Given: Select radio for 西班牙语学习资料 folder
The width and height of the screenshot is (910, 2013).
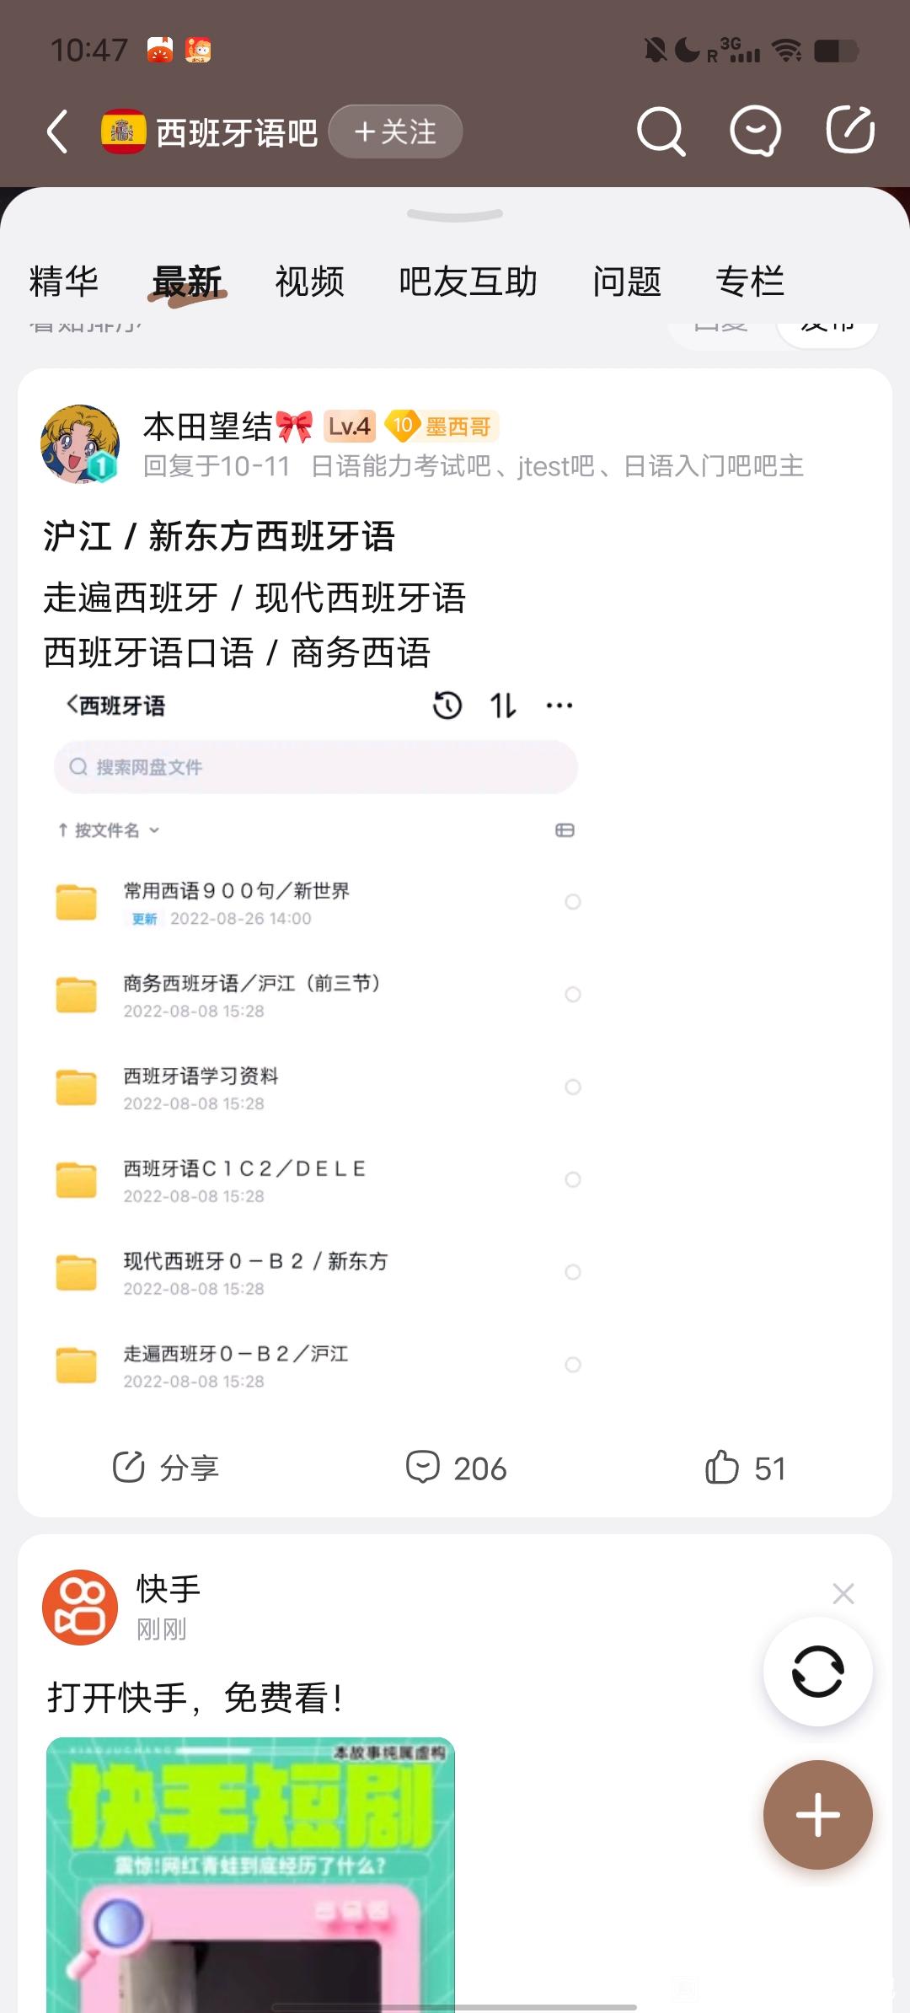Looking at the screenshot, I should [573, 1087].
